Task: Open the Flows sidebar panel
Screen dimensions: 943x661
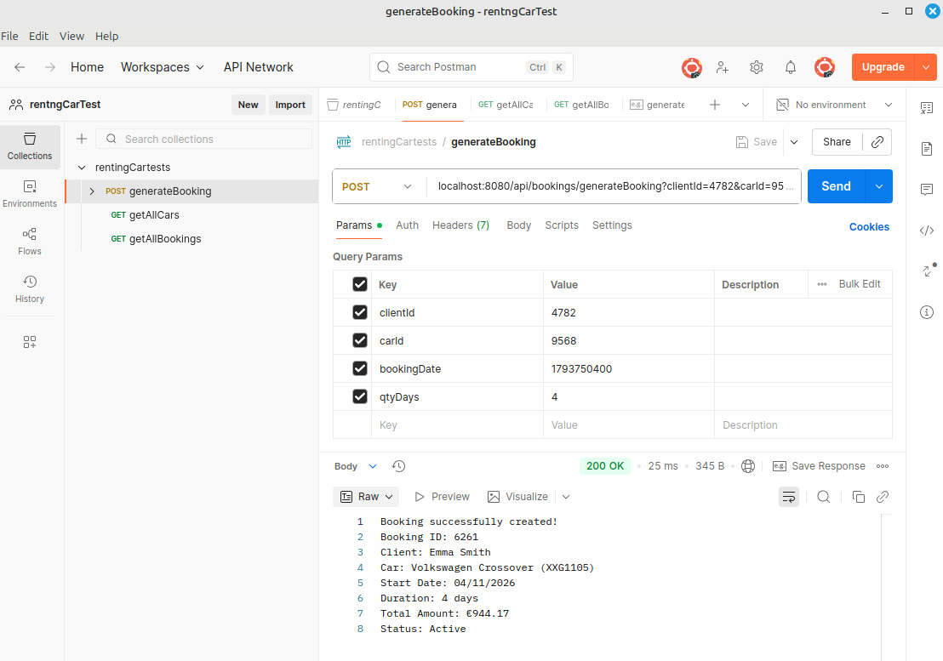Action: [x=30, y=240]
